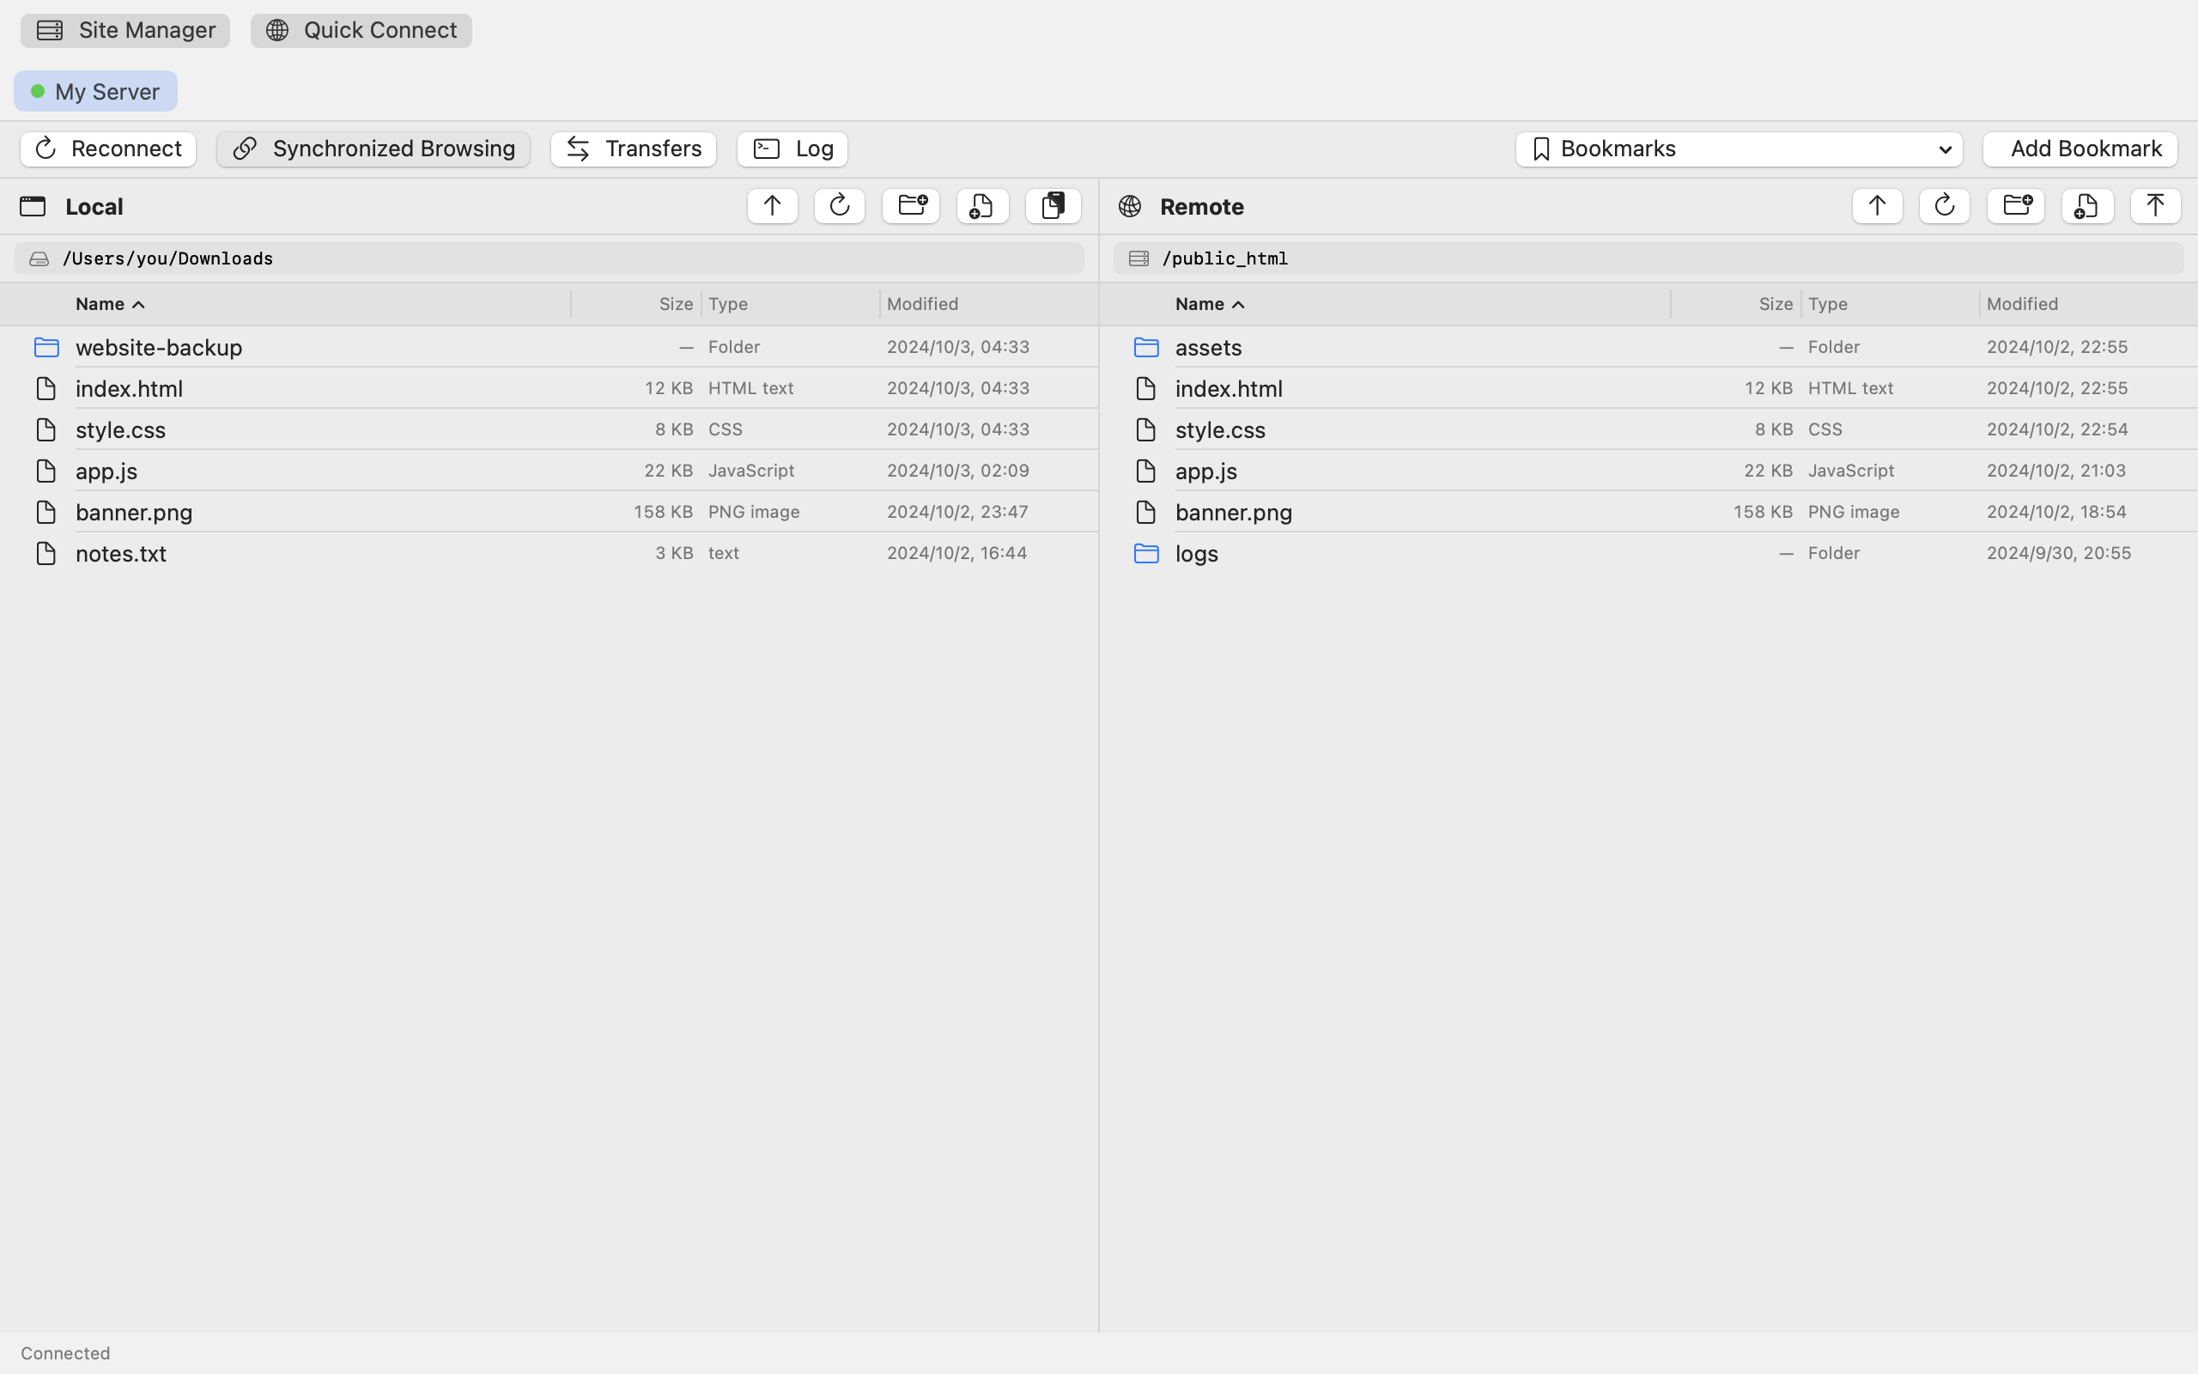The height and width of the screenshot is (1374, 2198).
Task: Go up a folder in Remote pane
Action: click(1878, 206)
